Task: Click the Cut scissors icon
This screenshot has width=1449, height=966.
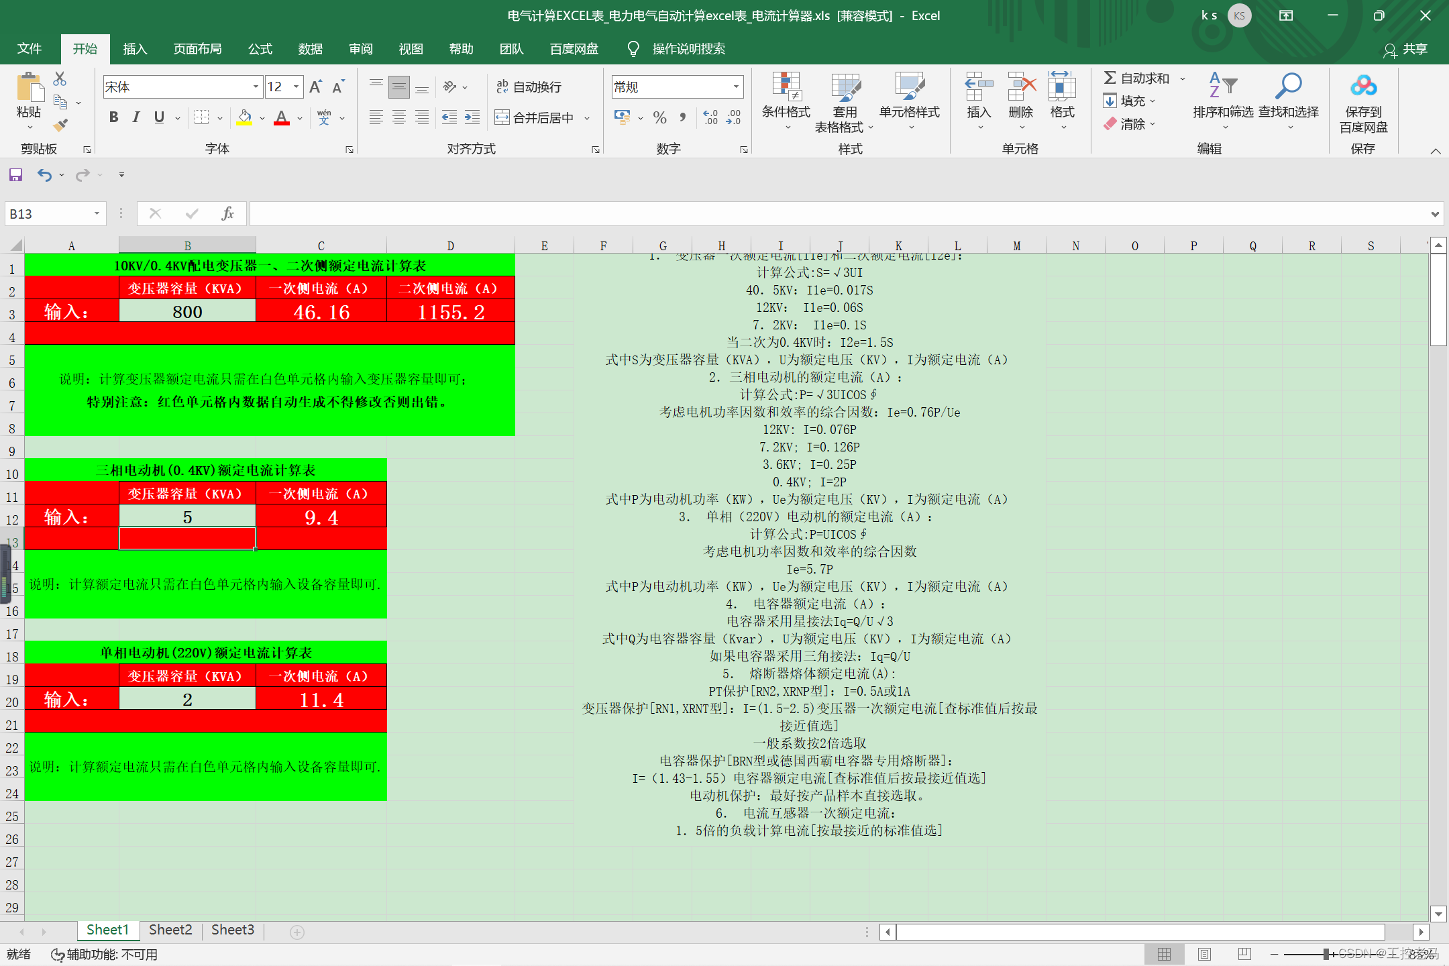Action: 60,79
